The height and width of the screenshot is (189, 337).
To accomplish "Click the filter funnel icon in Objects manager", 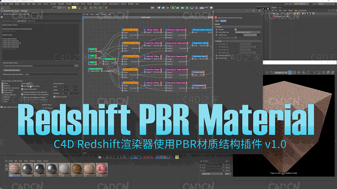I will coord(334,11).
